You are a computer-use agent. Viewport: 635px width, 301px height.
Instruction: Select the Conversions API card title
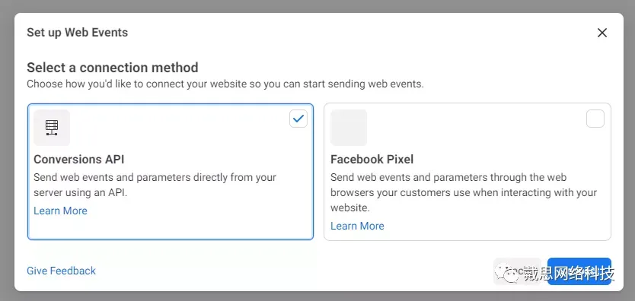pyautogui.click(x=79, y=159)
